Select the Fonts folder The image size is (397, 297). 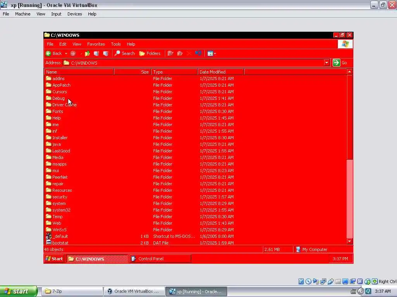(x=55, y=111)
